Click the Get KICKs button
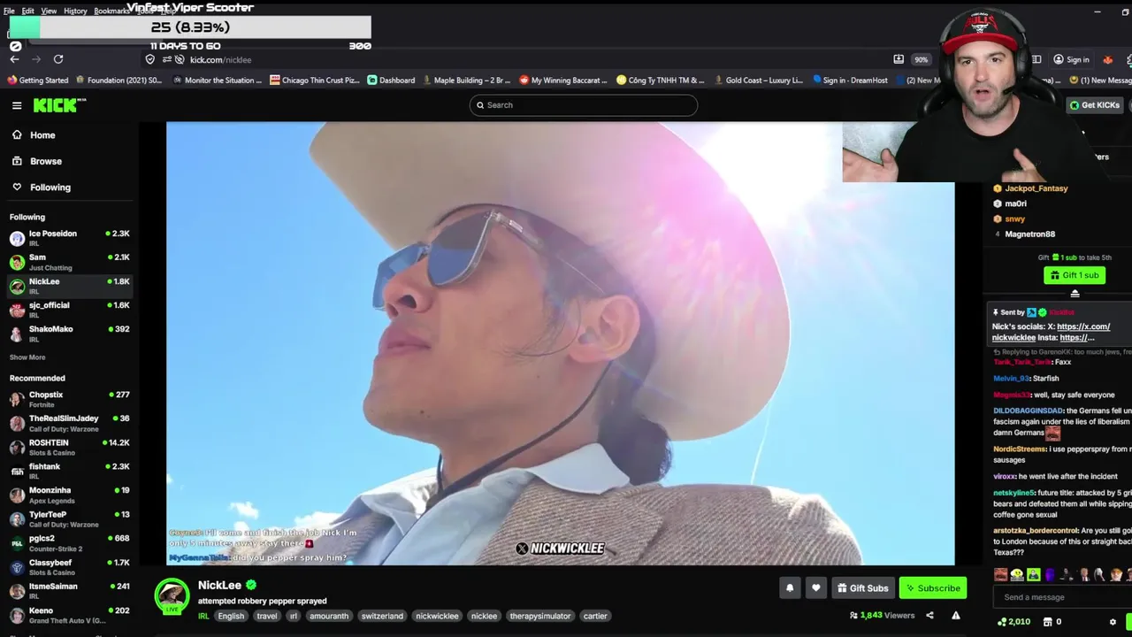This screenshot has width=1132, height=637. tap(1094, 105)
